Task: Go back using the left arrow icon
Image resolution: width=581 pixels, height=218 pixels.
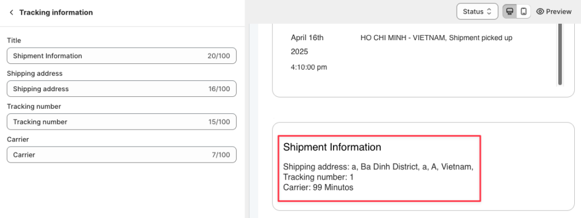Action: click(x=11, y=12)
